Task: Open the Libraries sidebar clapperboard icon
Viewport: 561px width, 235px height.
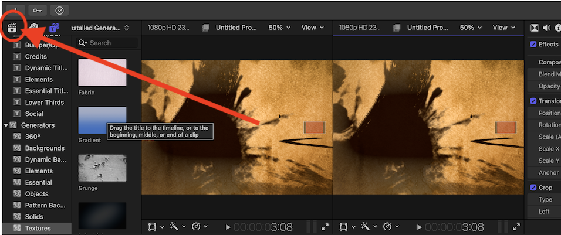Action: coord(12,27)
